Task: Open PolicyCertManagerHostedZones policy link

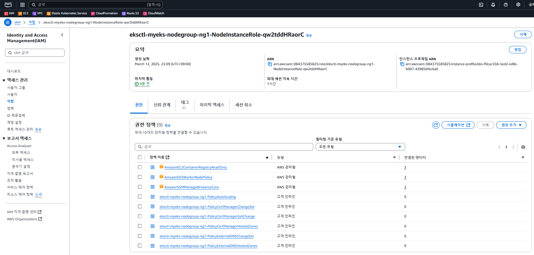Action: (209, 226)
